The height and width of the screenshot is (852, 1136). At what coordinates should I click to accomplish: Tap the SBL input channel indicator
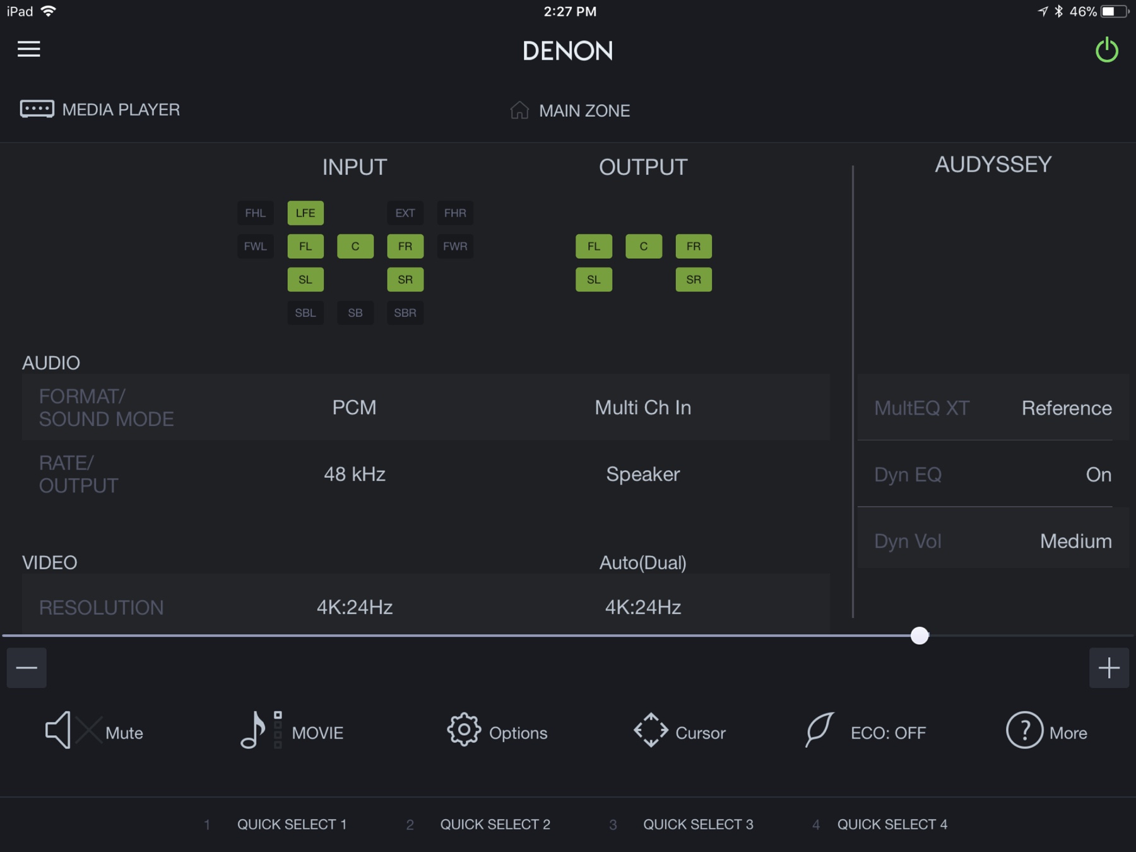305,313
